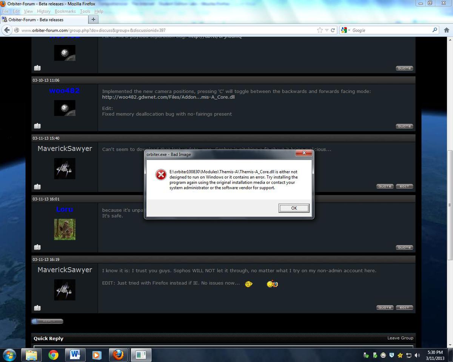This screenshot has width=453, height=362.
Task: Launch Google Chrome from the taskbar
Action: point(53,355)
